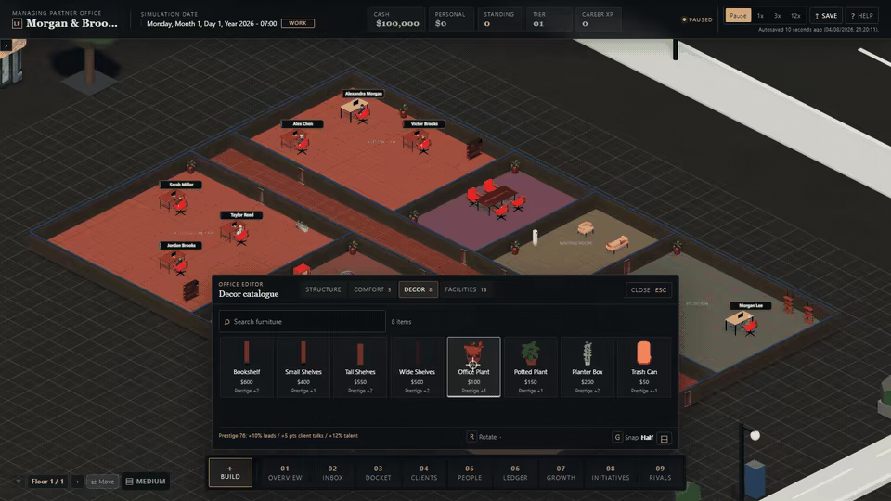891x501 pixels.
Task: Click the PAUSED status indicator
Action: [x=697, y=19]
